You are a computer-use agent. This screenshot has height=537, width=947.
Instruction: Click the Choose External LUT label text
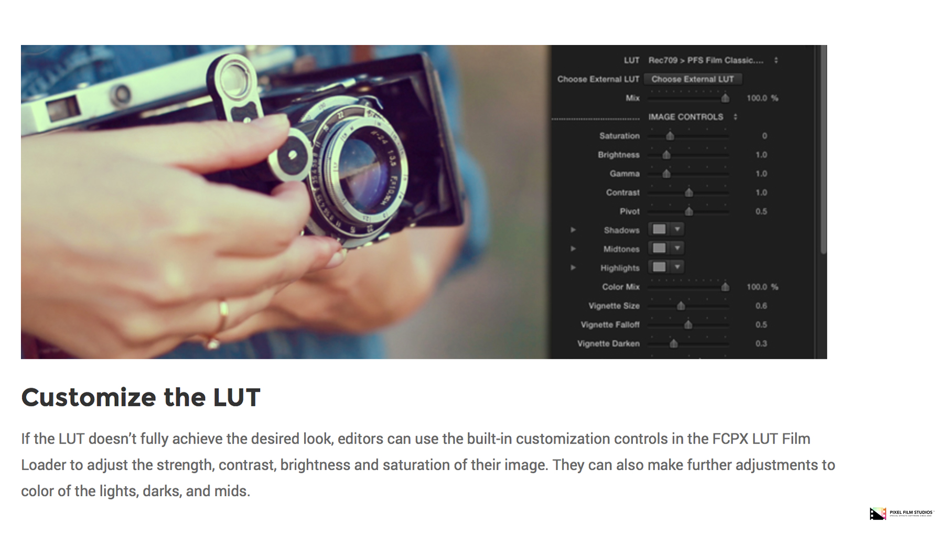pos(598,79)
